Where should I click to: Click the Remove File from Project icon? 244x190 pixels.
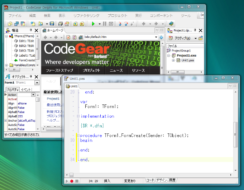point(82,24)
